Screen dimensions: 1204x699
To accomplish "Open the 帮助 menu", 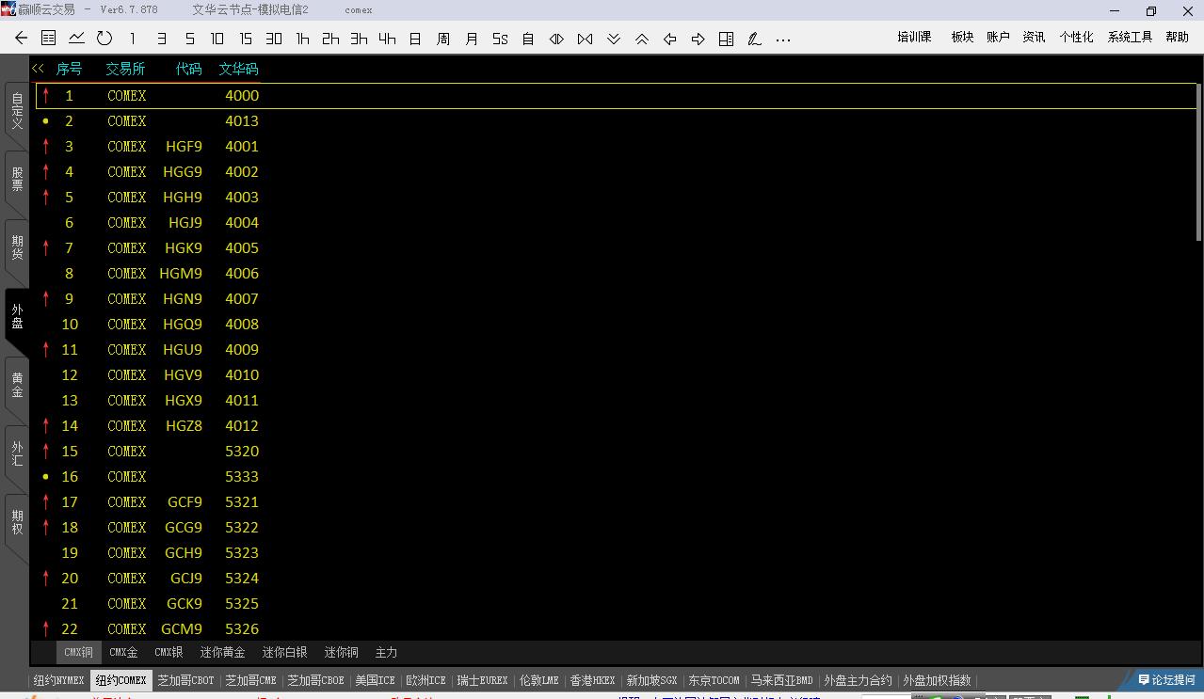I will coord(1177,37).
